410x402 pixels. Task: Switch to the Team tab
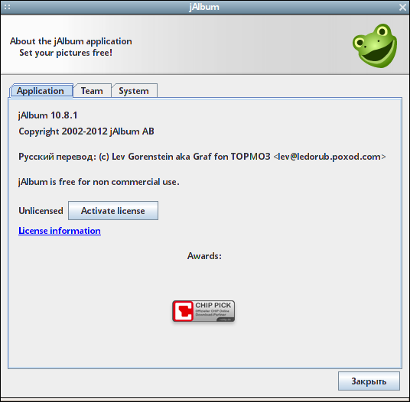[92, 91]
